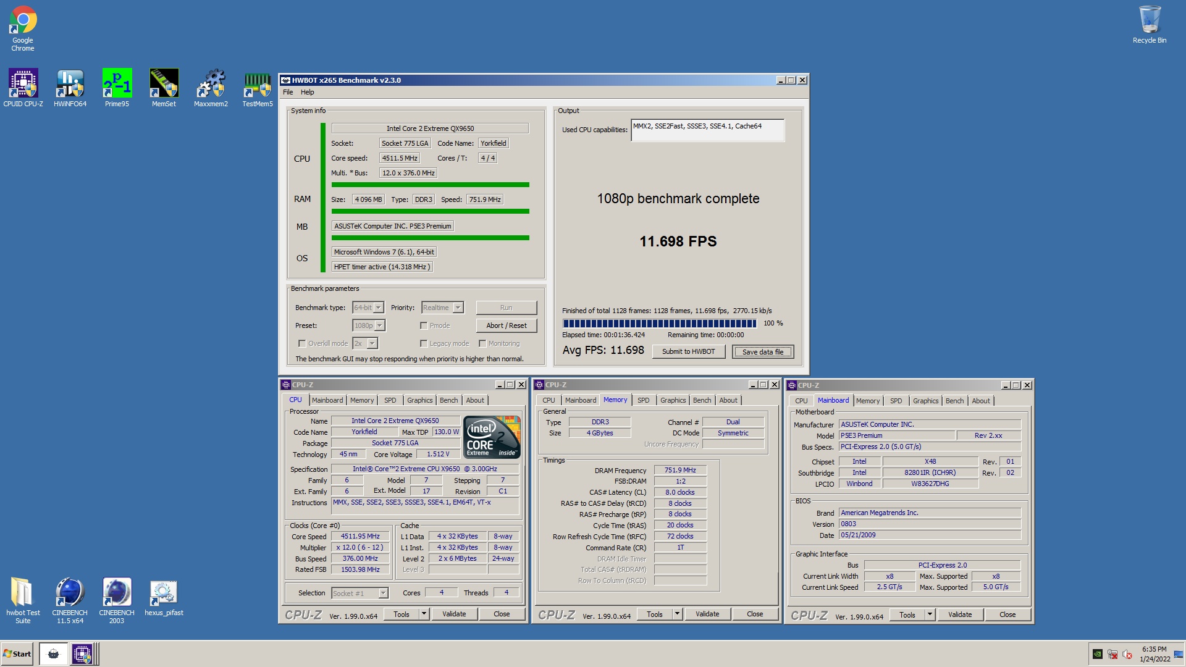This screenshot has height=667, width=1186.
Task: Click the Intel Core 2 Extreme QX9650 system info field
Action: coord(430,128)
